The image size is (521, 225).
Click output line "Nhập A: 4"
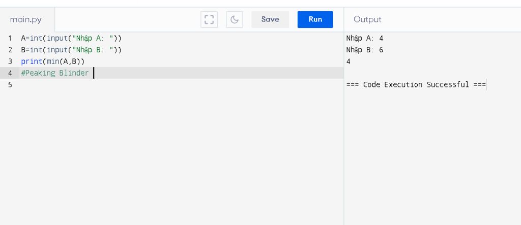tap(364, 39)
